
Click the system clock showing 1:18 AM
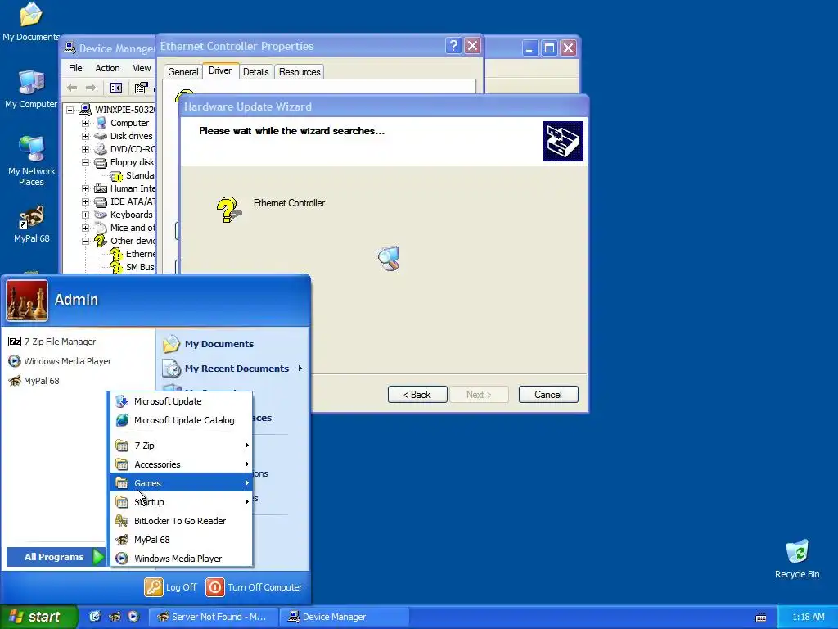[808, 618]
